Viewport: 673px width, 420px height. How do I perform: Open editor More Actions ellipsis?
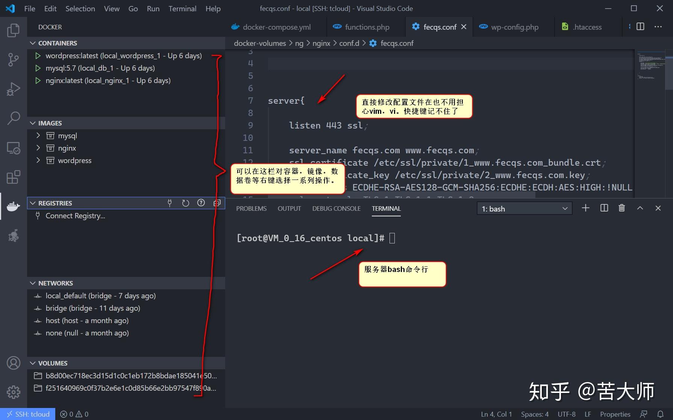tap(658, 27)
